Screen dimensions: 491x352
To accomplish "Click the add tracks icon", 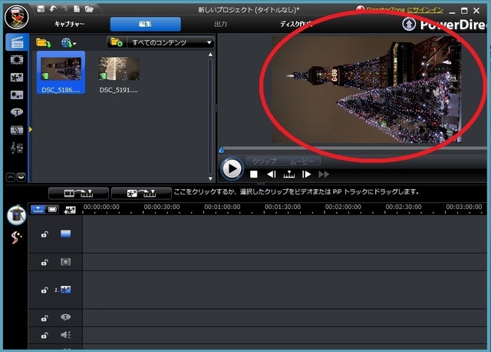I will point(70,210).
